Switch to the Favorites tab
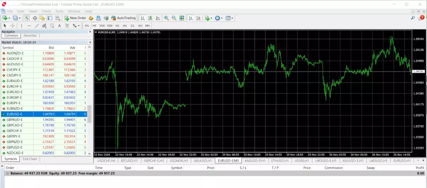This screenshot has height=188, width=427. tap(30, 35)
